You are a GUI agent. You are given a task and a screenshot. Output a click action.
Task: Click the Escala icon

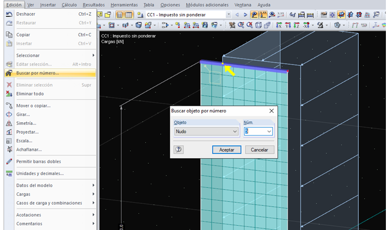[9, 141]
